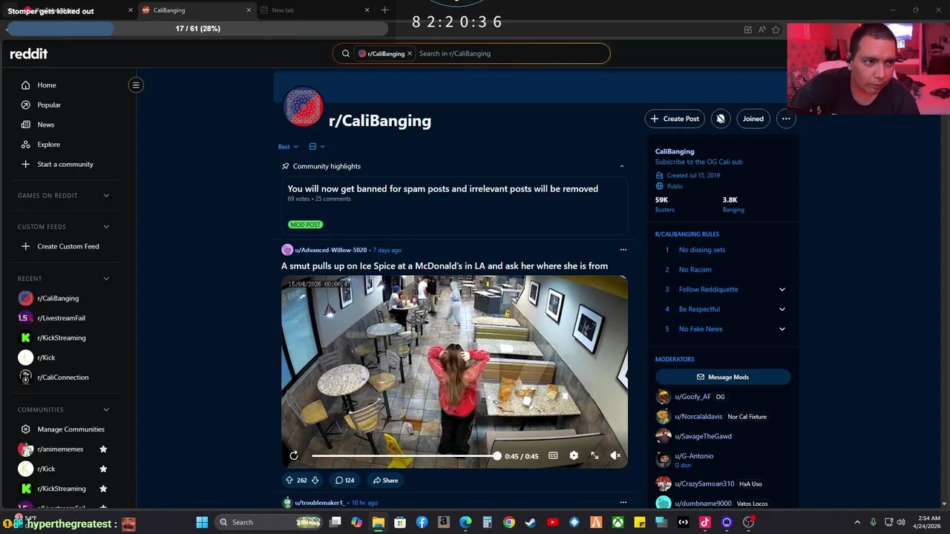Screen dimensions: 950x534
Task: Click the reddit logo
Action: click(28, 53)
